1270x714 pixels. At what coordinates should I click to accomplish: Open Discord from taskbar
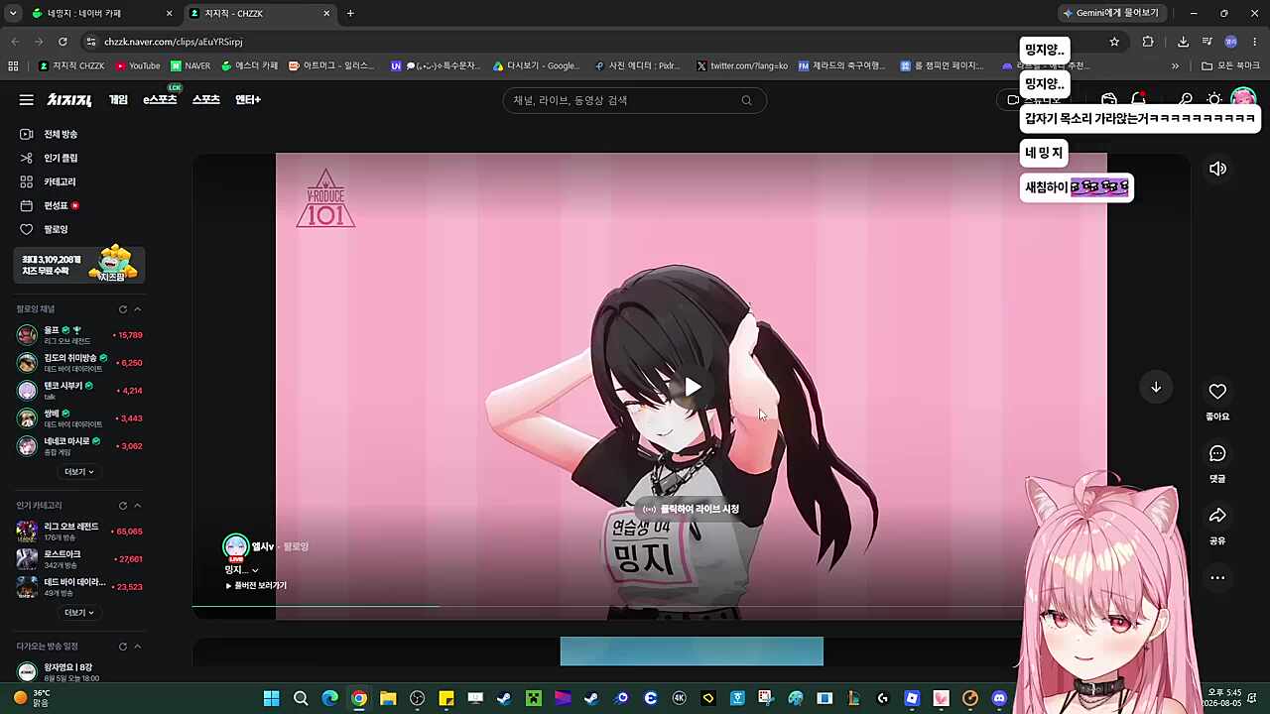[x=999, y=698]
